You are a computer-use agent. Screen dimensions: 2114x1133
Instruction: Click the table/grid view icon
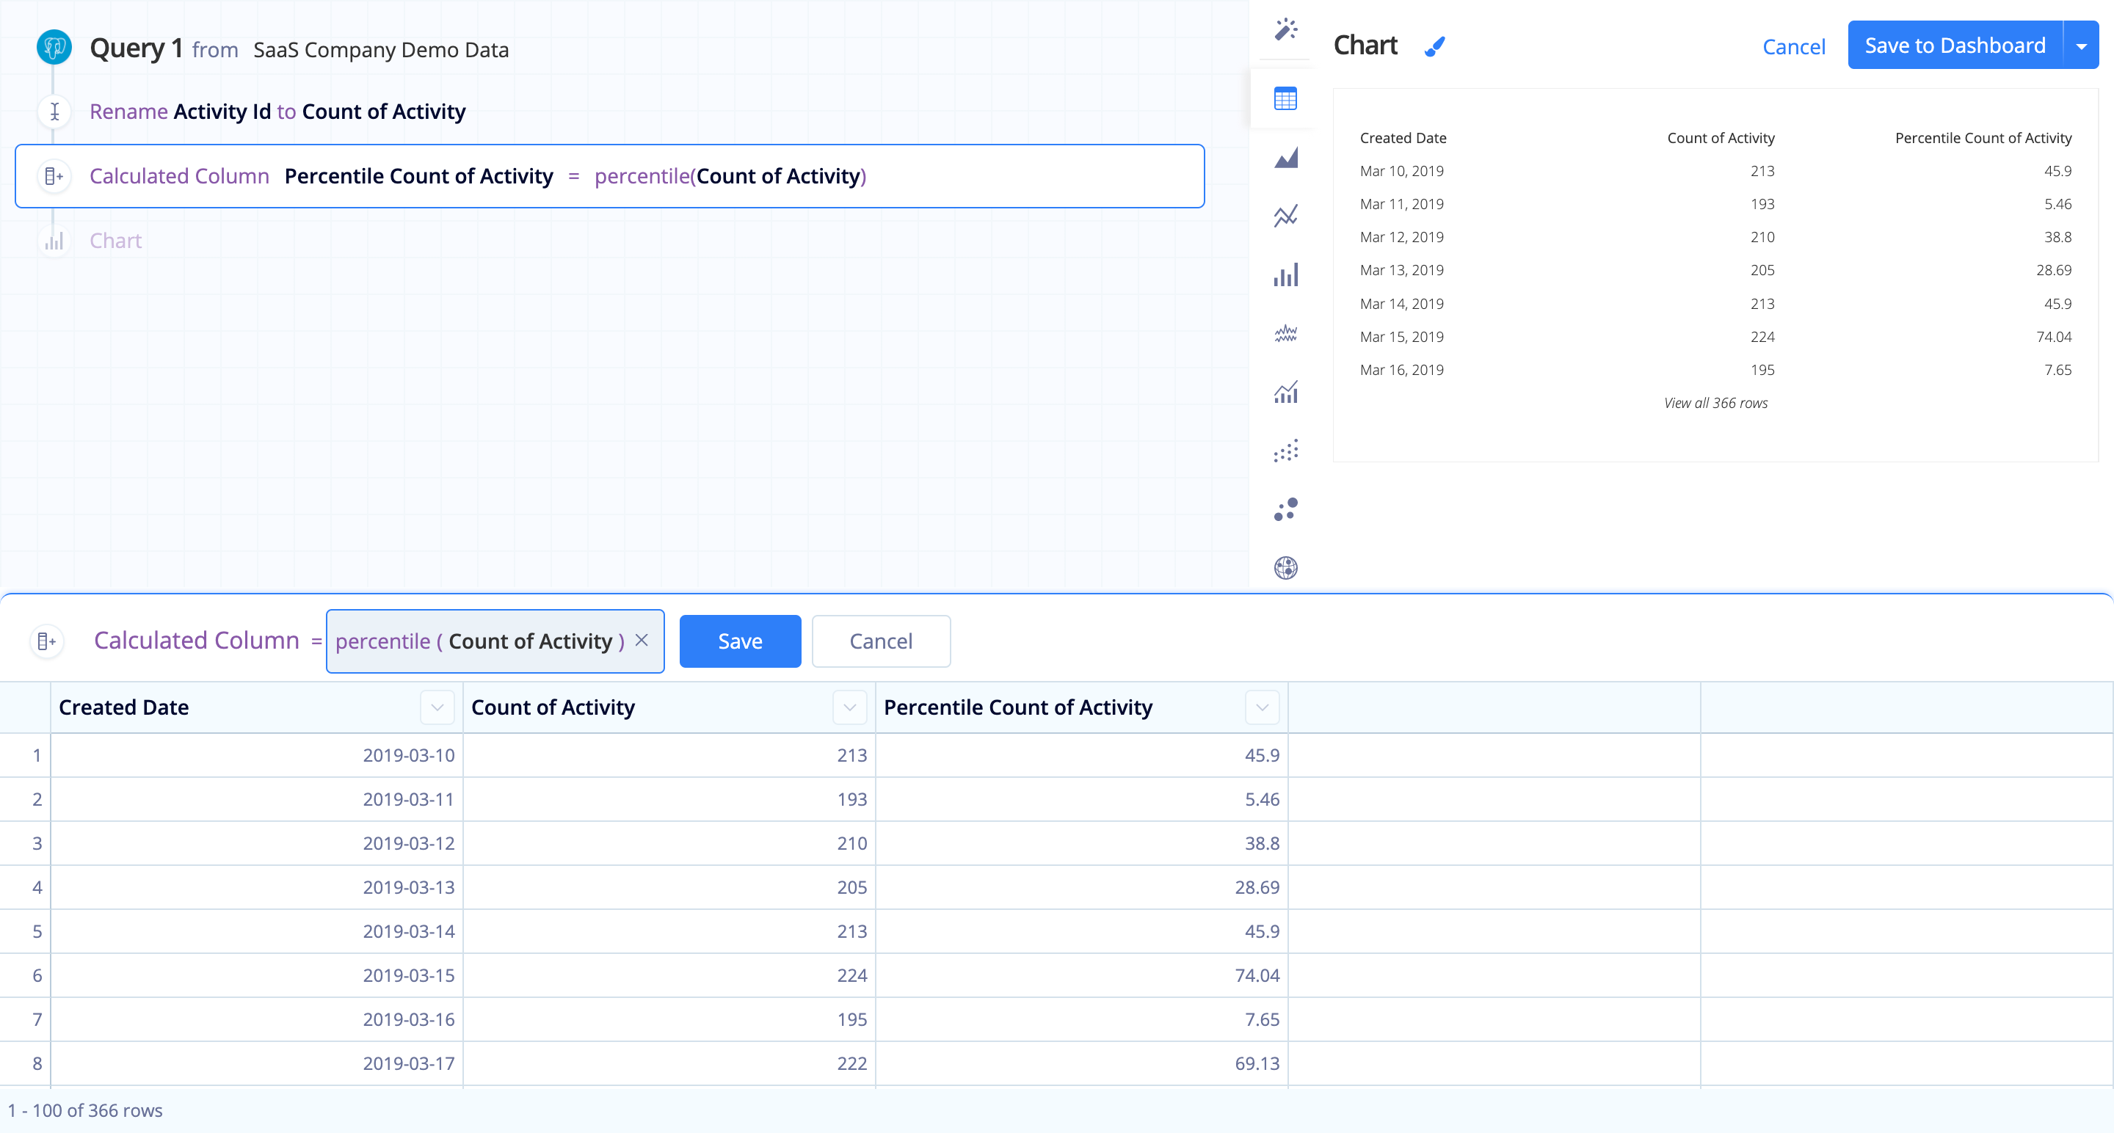(x=1284, y=98)
